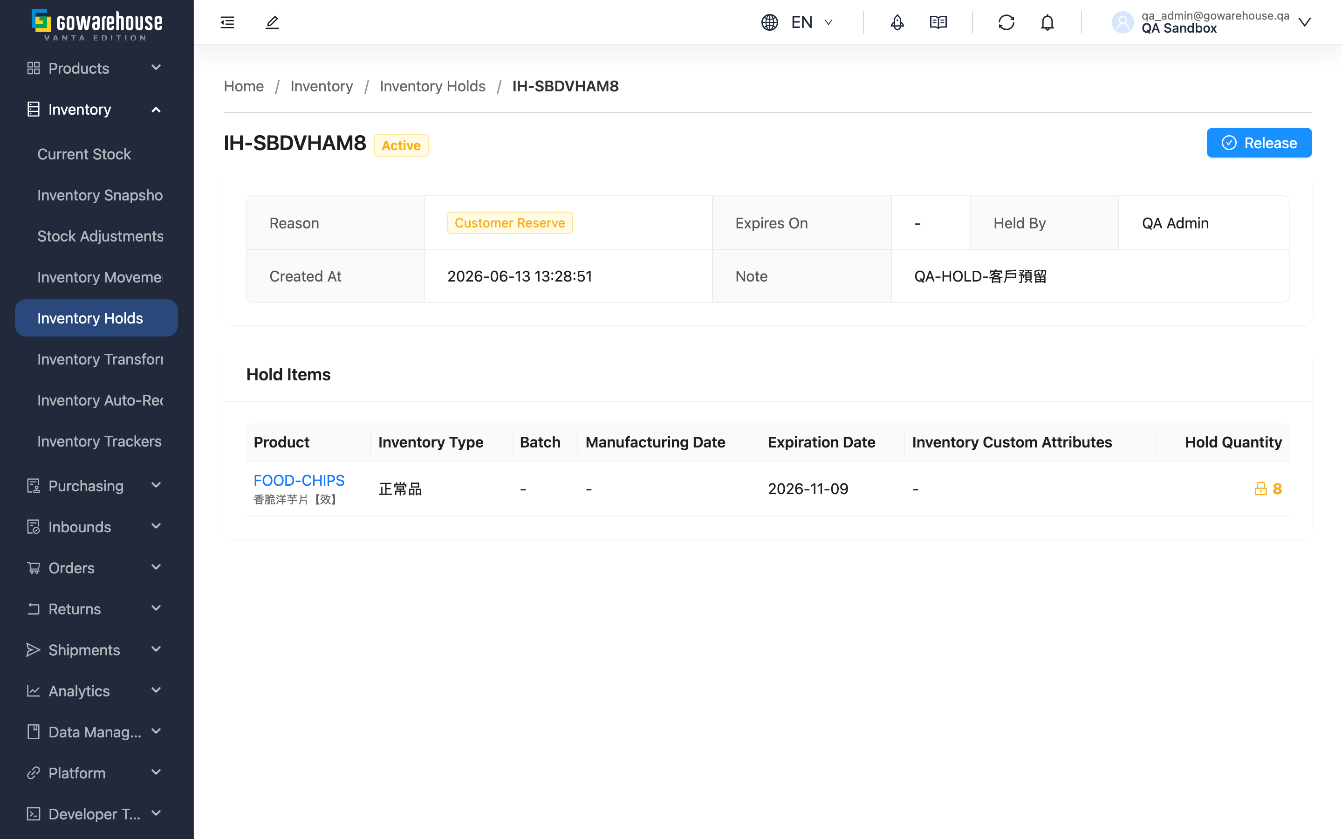Viewport: 1342px width, 839px height.
Task: Click the GoWarehouse logo
Action: 97,24
